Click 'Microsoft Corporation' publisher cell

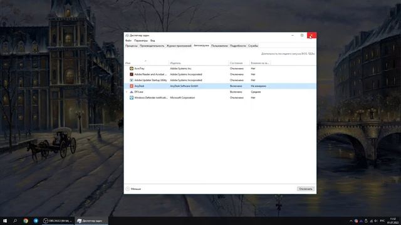[182, 97]
